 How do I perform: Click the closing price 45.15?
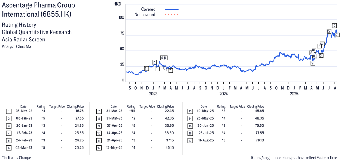pyautogui.click(x=169, y=147)
